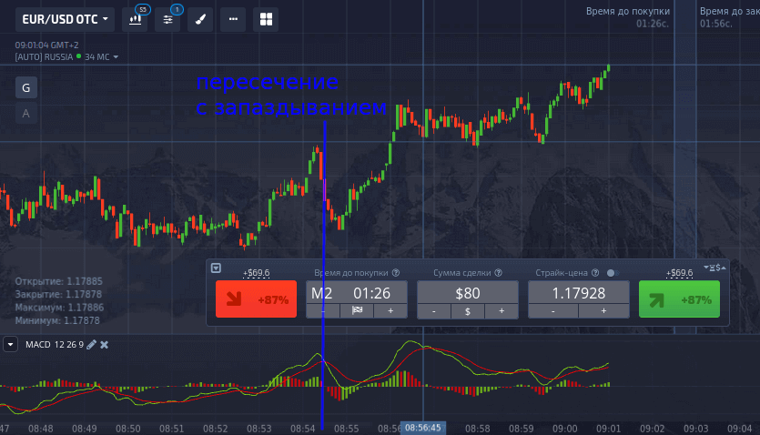The width and height of the screenshot is (760, 435).
Task: Toggle the strike price switch
Action: (613, 272)
